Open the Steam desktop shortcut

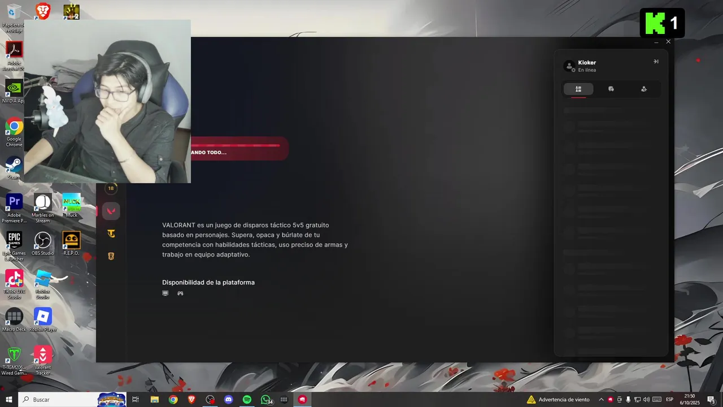pyautogui.click(x=14, y=168)
